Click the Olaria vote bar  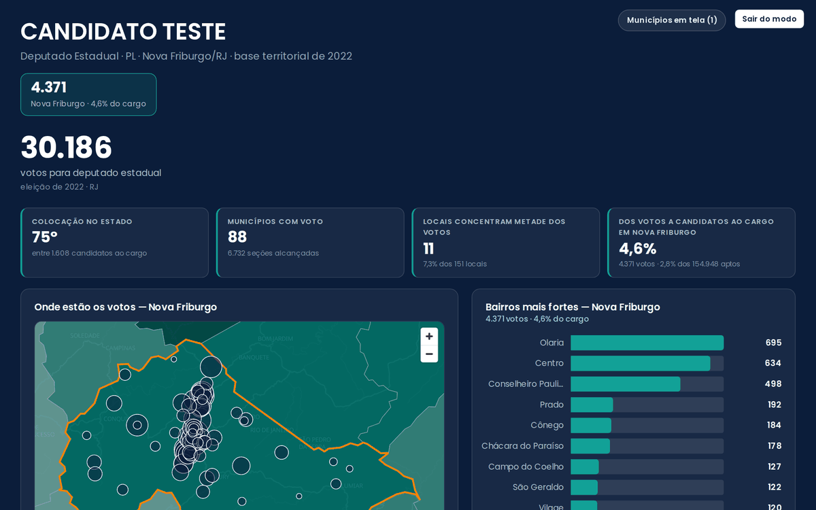[x=647, y=343]
